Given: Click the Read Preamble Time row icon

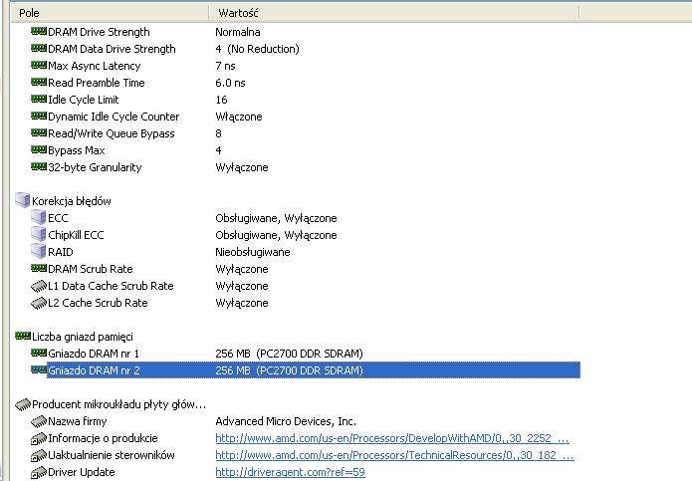Looking at the screenshot, I should (39, 82).
